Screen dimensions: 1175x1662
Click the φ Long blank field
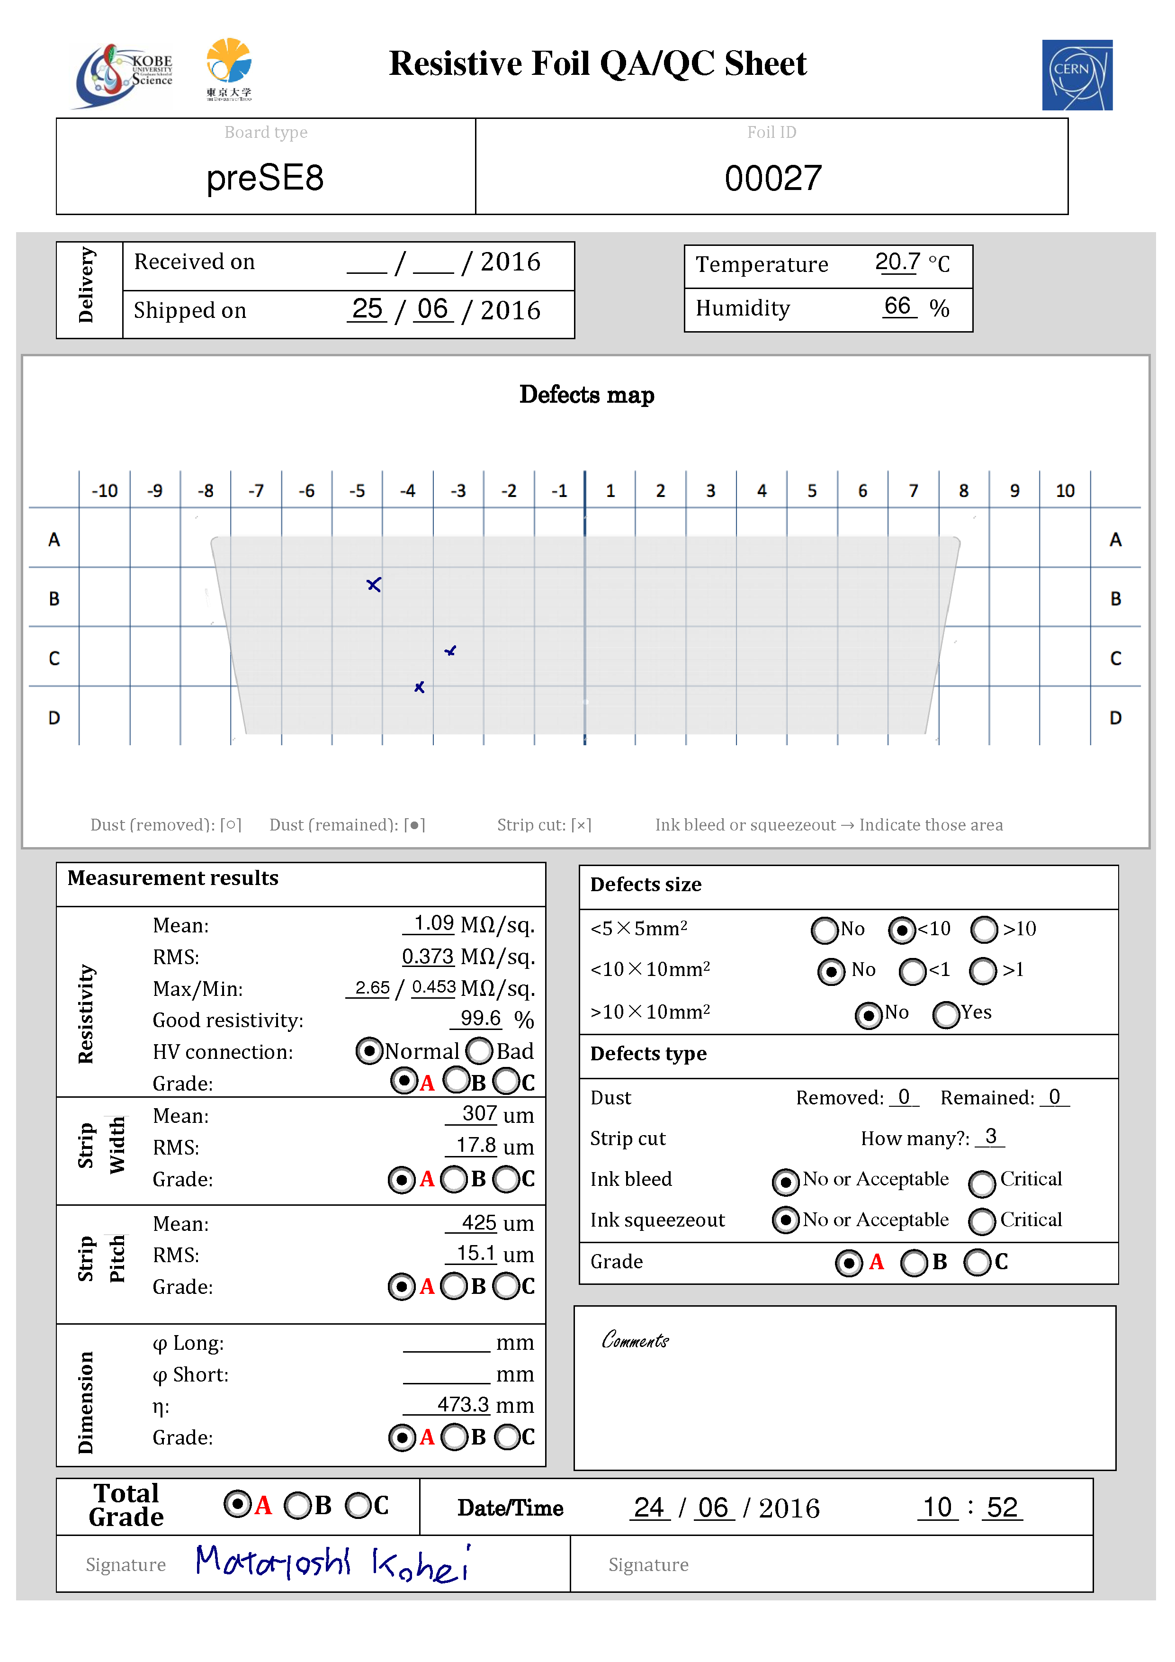[x=447, y=1344]
